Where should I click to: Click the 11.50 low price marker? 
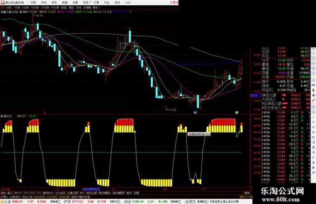tap(172, 110)
